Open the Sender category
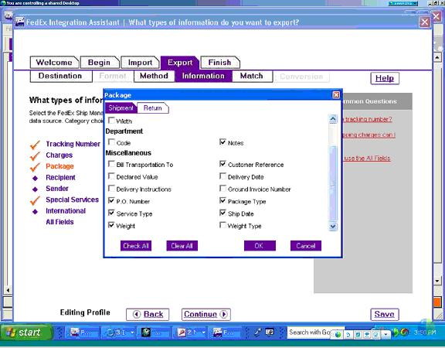The height and width of the screenshot is (348, 445). point(57,189)
